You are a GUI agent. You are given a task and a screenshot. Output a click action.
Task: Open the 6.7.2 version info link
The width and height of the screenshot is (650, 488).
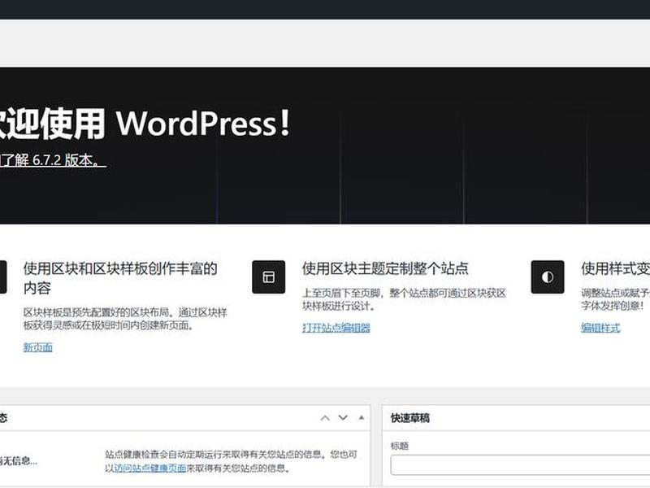[x=53, y=159]
